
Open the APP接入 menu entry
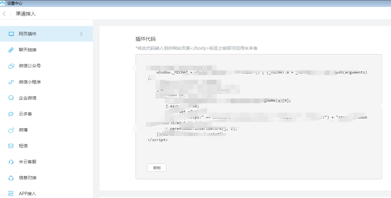27,194
